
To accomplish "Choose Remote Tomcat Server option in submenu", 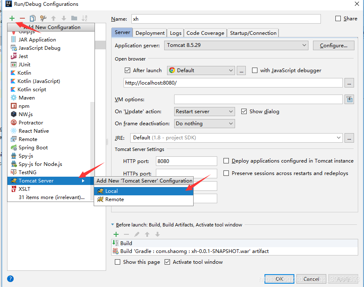I will tap(144, 199).
